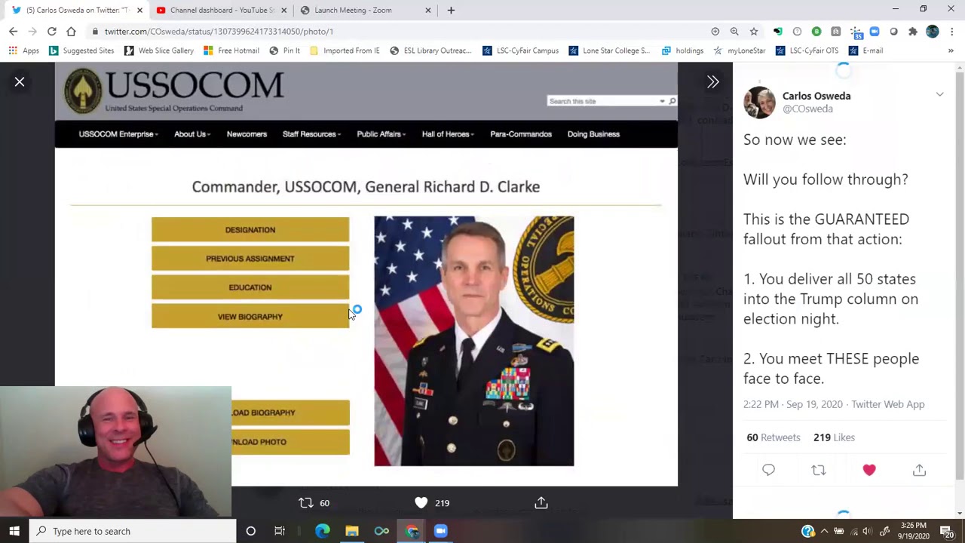Screen dimensions: 965x543
Task: Click the browser home icon
Action: (71, 31)
